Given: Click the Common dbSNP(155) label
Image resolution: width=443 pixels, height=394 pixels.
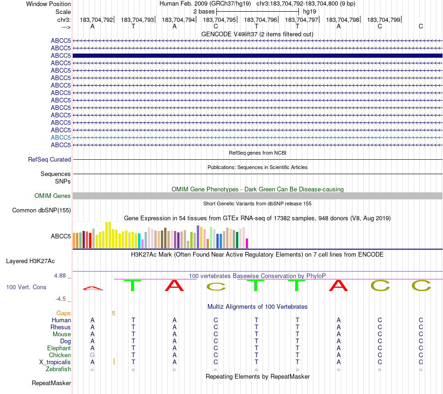Looking at the screenshot, I should [x=42, y=210].
